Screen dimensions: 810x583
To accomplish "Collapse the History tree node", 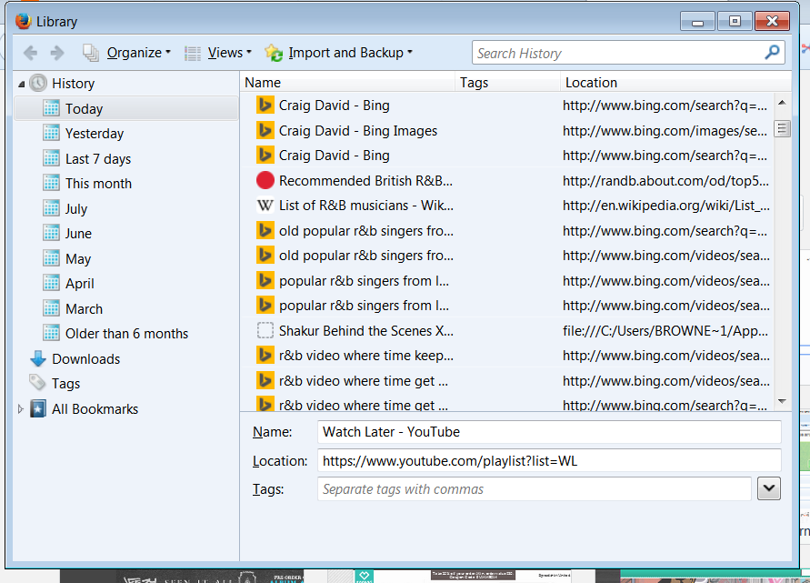I will click(x=21, y=84).
